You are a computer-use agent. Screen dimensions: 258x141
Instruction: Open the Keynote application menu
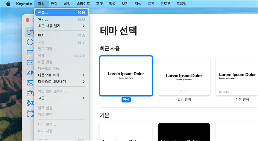click(x=24, y=4)
